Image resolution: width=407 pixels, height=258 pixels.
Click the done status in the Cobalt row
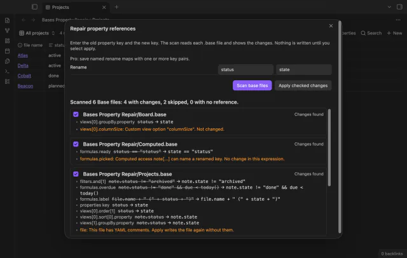pos(53,76)
